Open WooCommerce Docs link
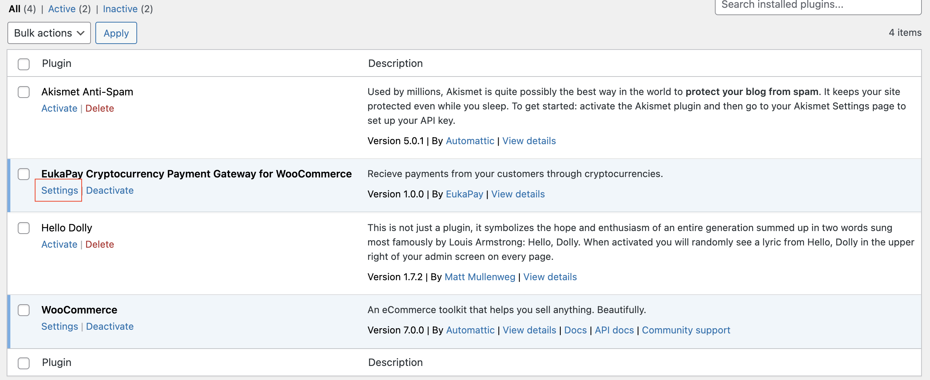The height and width of the screenshot is (380, 930). point(575,330)
